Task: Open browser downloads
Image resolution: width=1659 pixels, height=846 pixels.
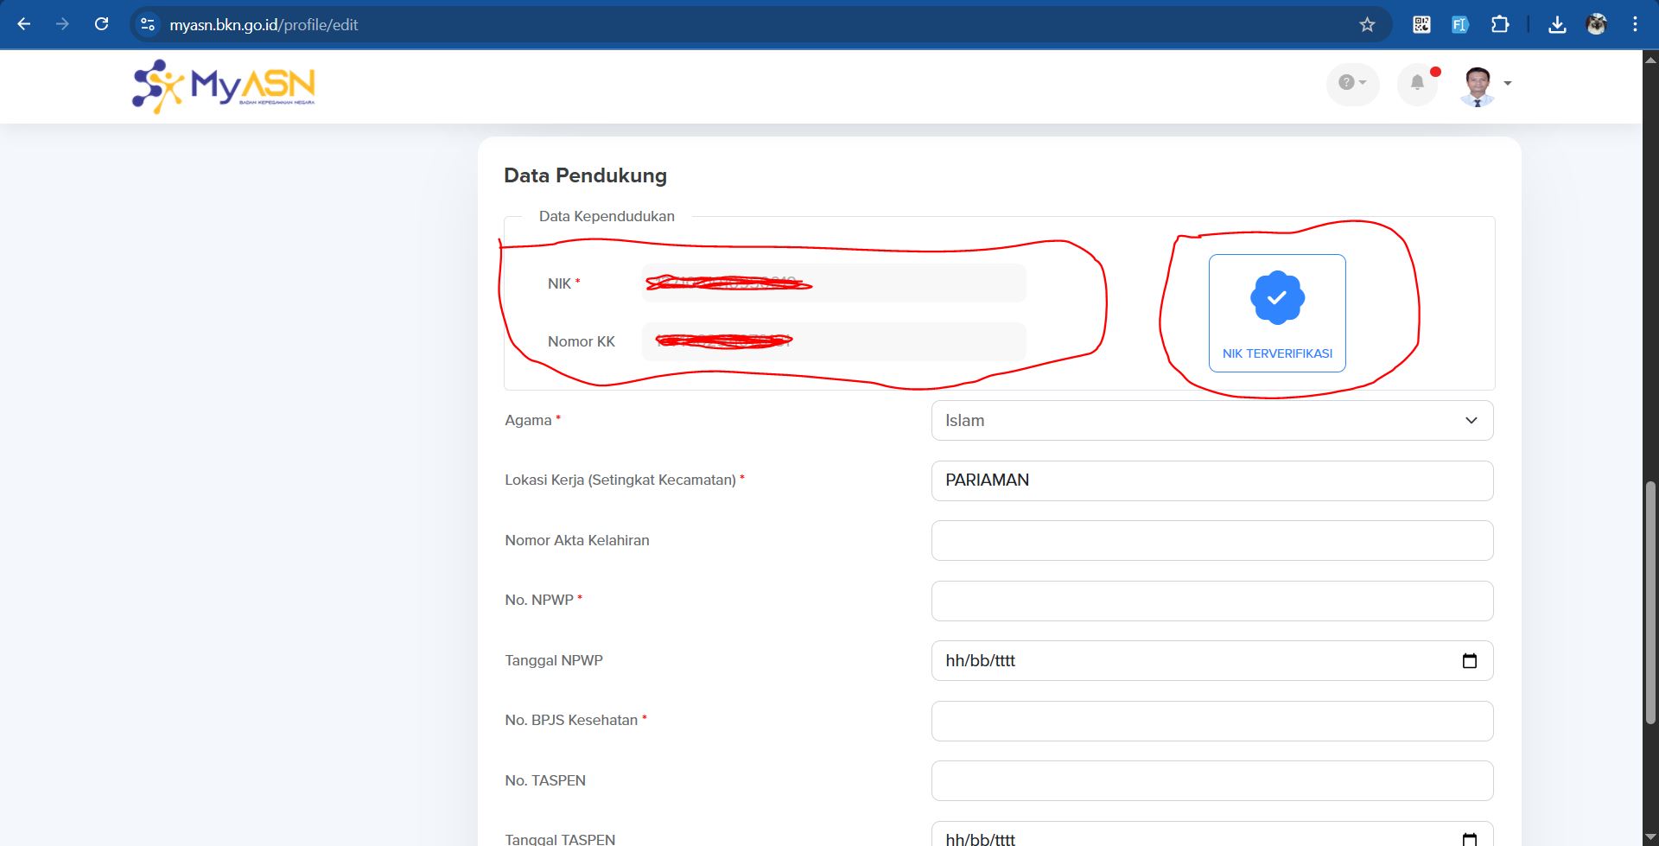Action: point(1557,24)
